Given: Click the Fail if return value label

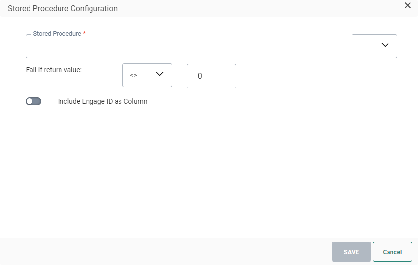Looking at the screenshot, I should click(54, 70).
